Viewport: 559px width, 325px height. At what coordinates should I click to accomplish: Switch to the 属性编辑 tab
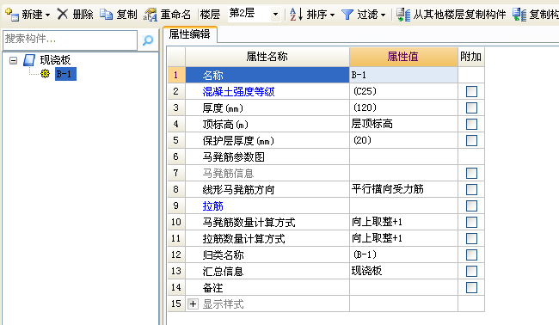tap(189, 34)
